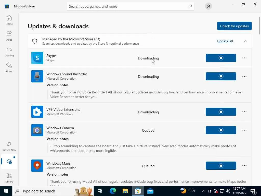Image resolution: width=261 pixels, height=196 pixels.
Task: Open more options for Windows Sound Recorder
Action: tap(244, 76)
